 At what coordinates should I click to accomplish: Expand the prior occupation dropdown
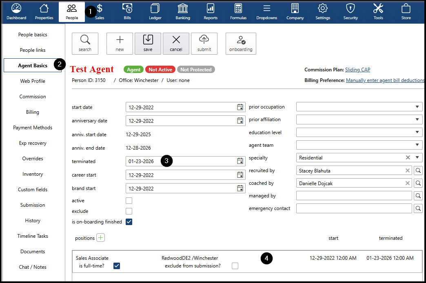coord(417,107)
